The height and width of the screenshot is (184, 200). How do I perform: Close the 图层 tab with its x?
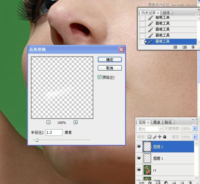(x=148, y=122)
